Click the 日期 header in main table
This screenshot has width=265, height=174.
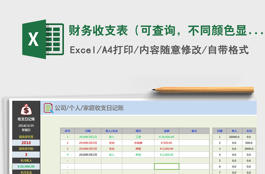[x=88, y=131]
